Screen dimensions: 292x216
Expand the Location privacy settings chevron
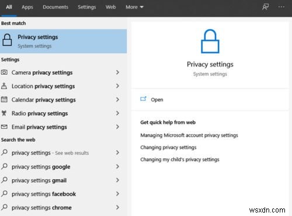pos(117,86)
